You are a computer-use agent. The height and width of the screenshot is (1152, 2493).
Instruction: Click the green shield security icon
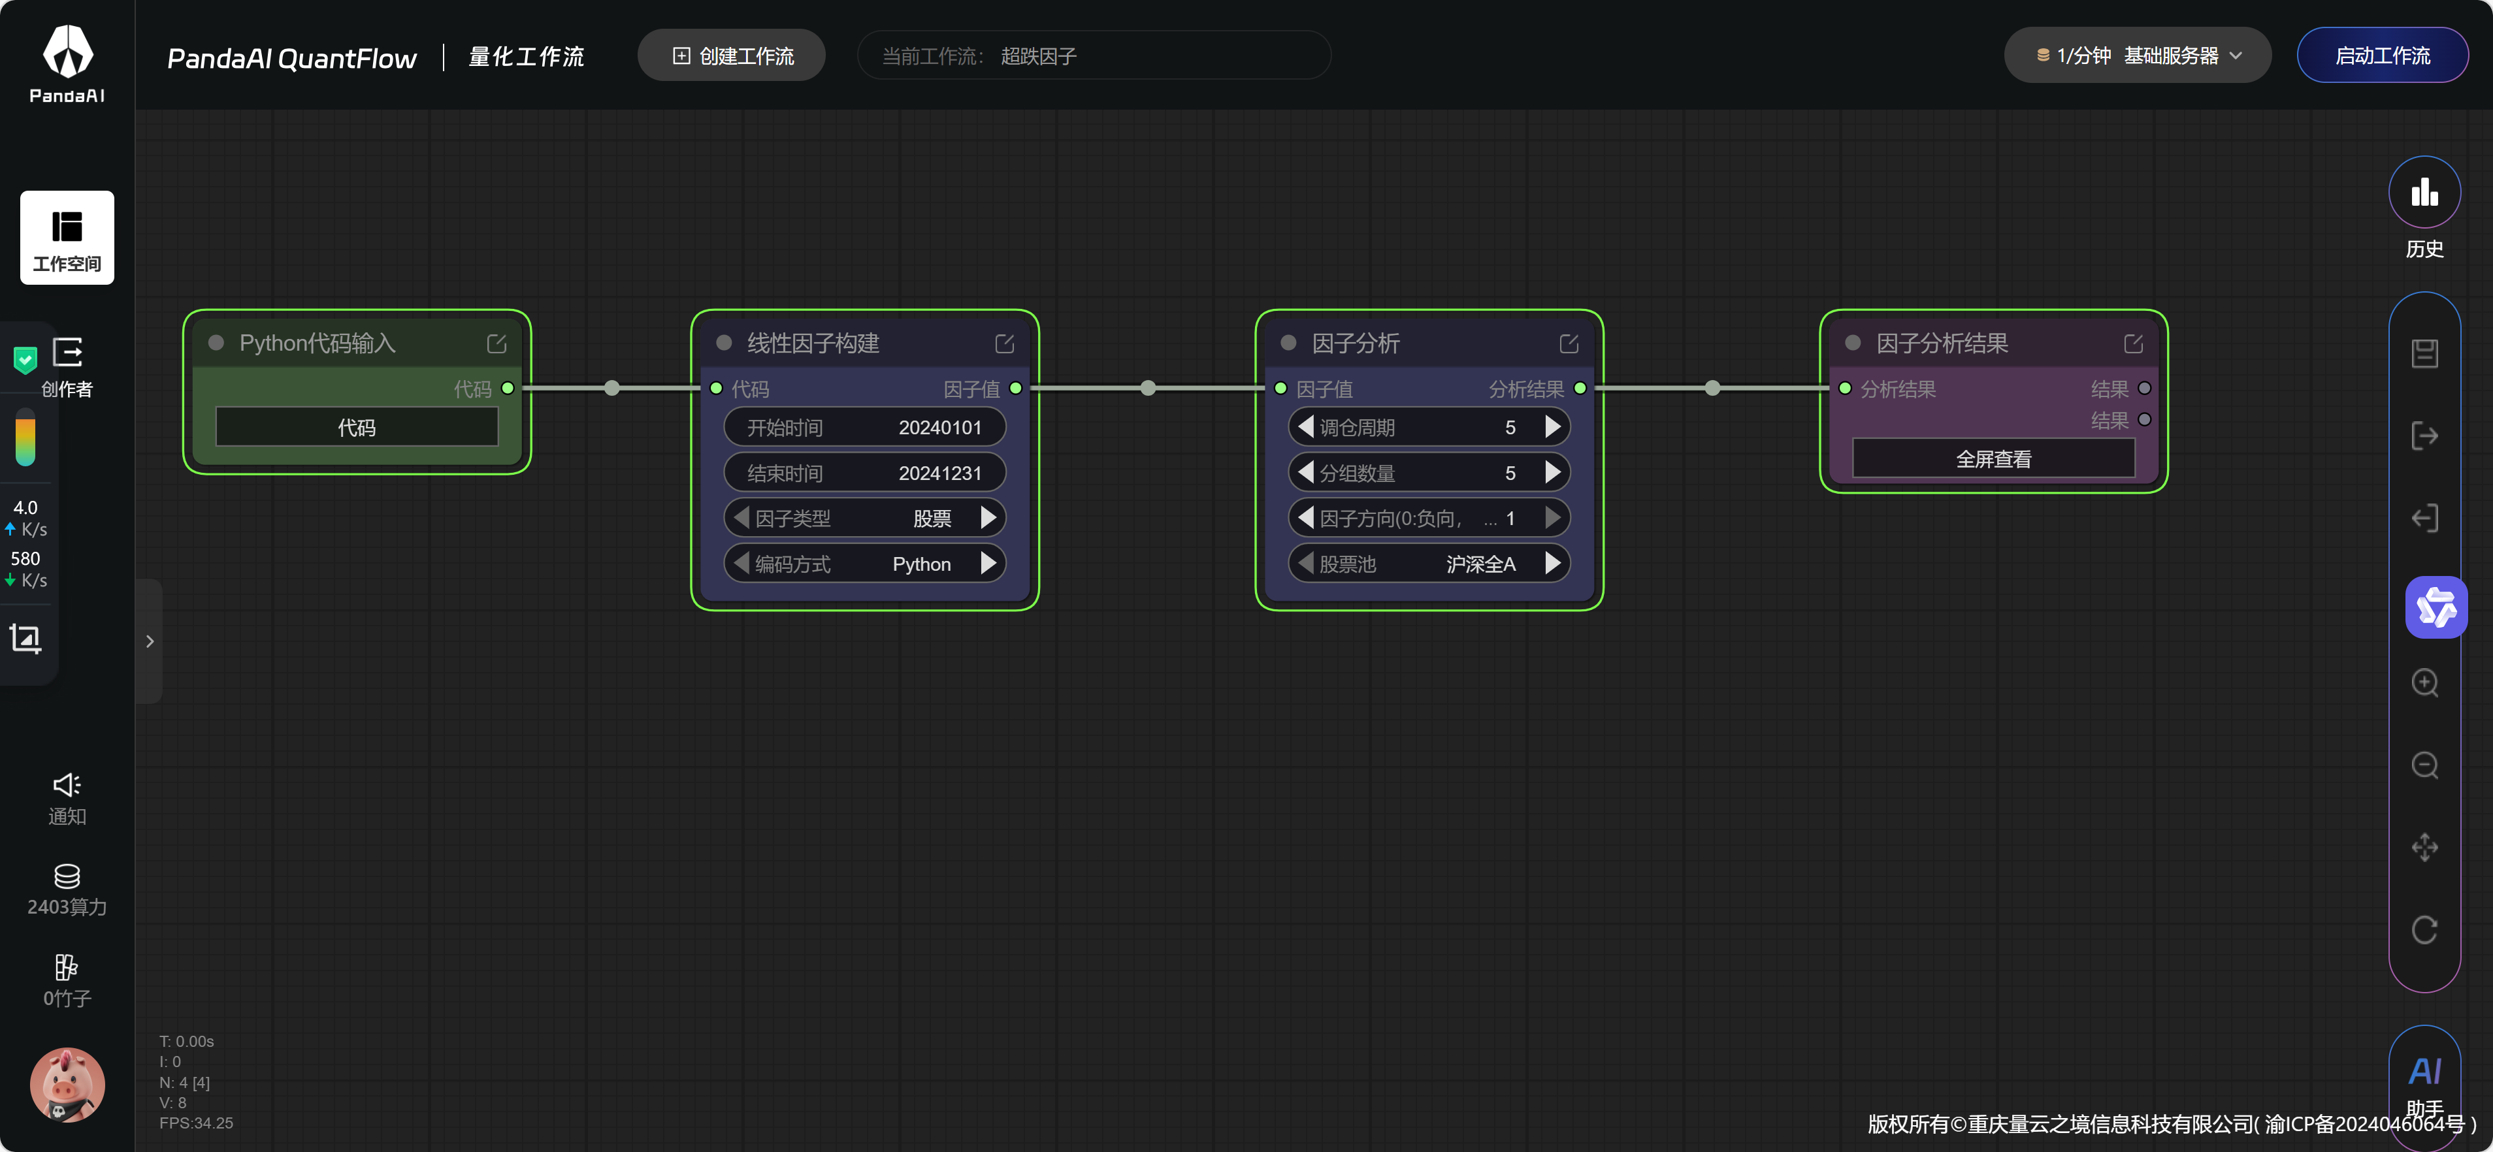pos(25,360)
